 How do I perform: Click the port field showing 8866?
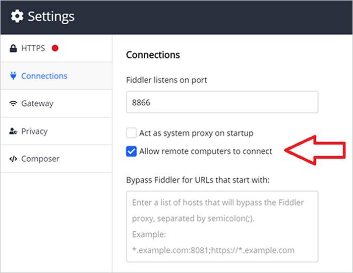(x=222, y=102)
